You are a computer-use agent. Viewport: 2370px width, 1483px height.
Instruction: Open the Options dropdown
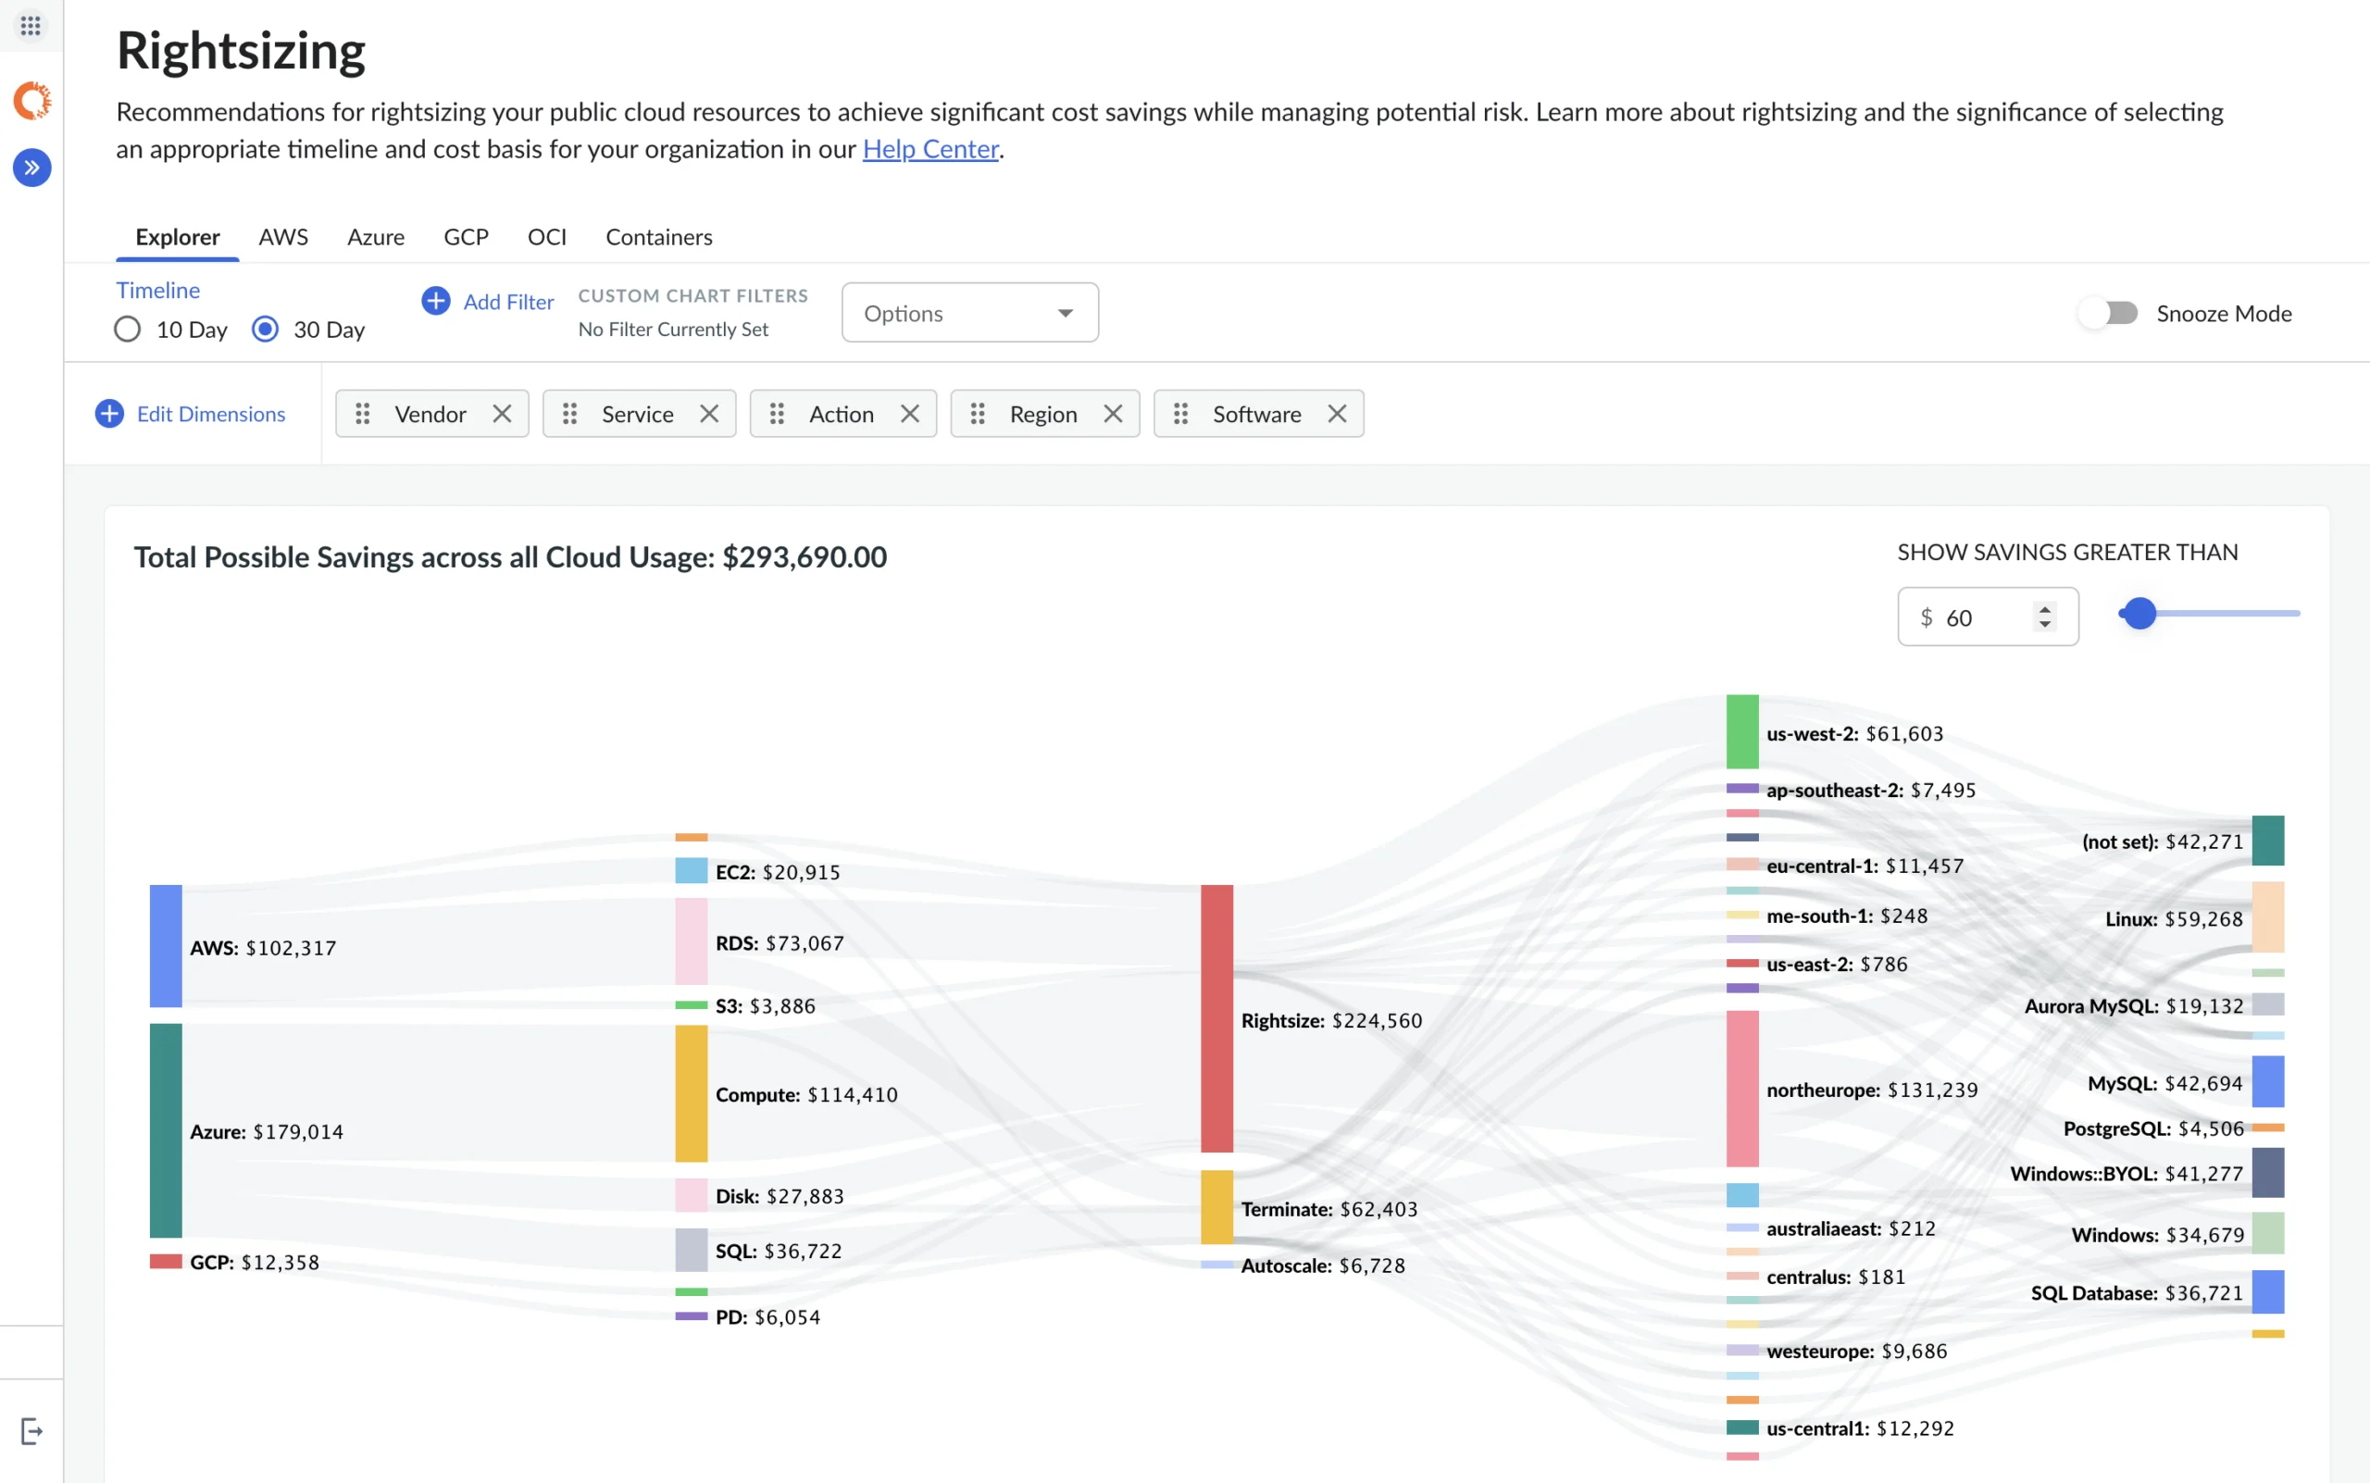pyautogui.click(x=969, y=313)
